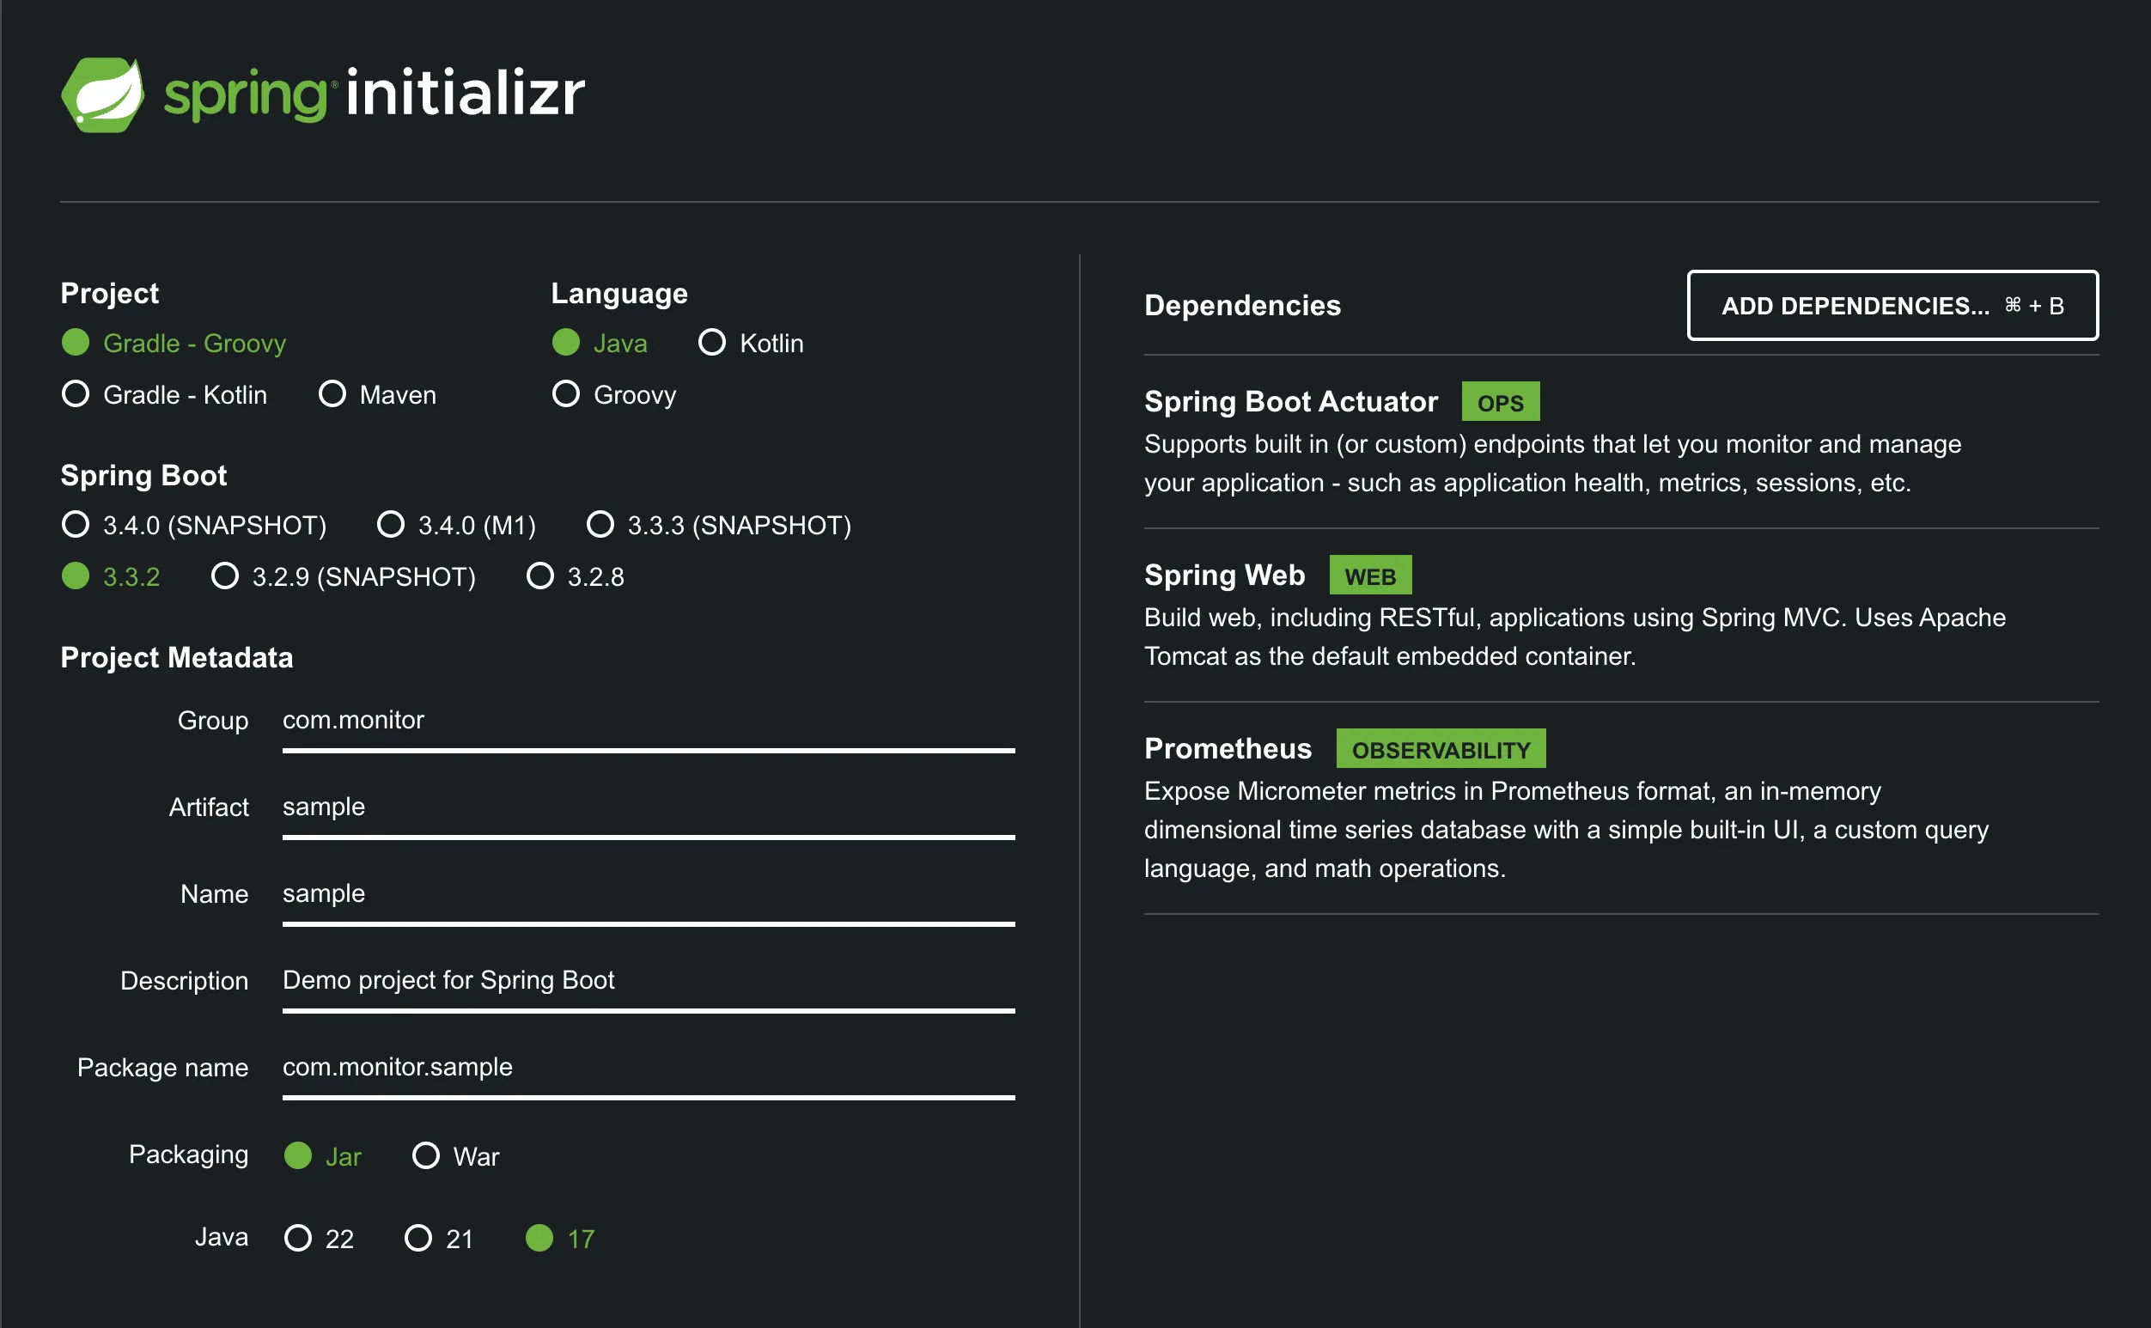Click the Spring Boot Actuator dependency
The width and height of the screenshot is (2151, 1328).
click(x=1290, y=402)
